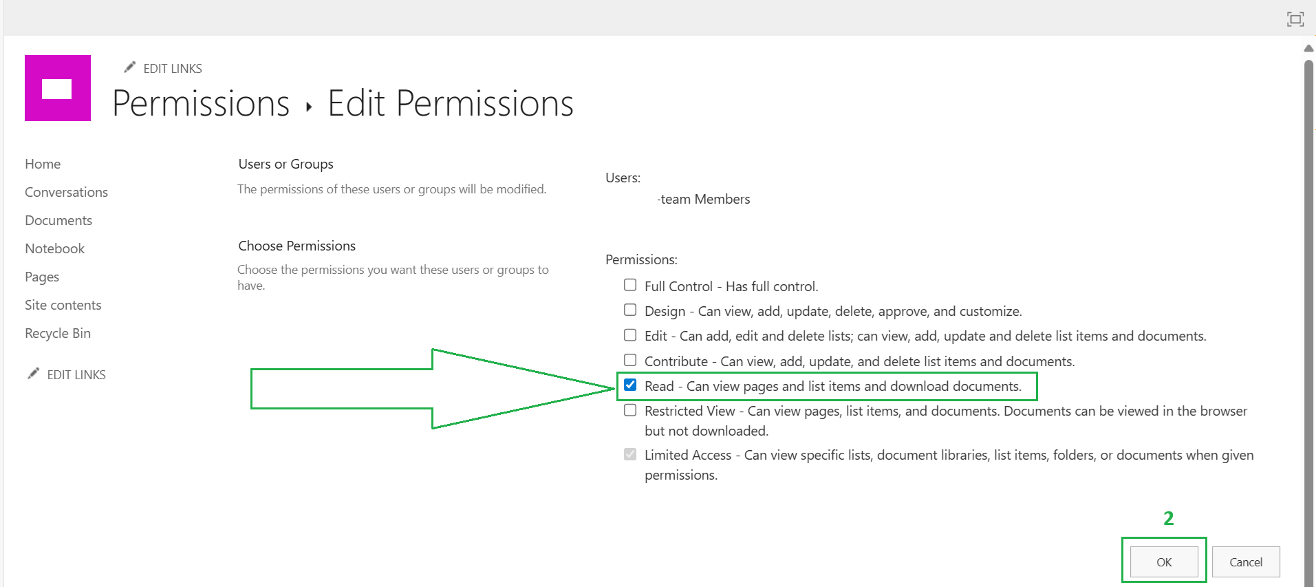Open the Recycle Bin link
Screen dimensions: 1316x587
pyautogui.click(x=58, y=333)
